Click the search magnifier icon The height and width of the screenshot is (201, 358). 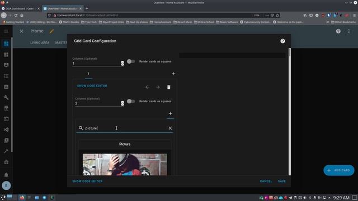(81, 128)
